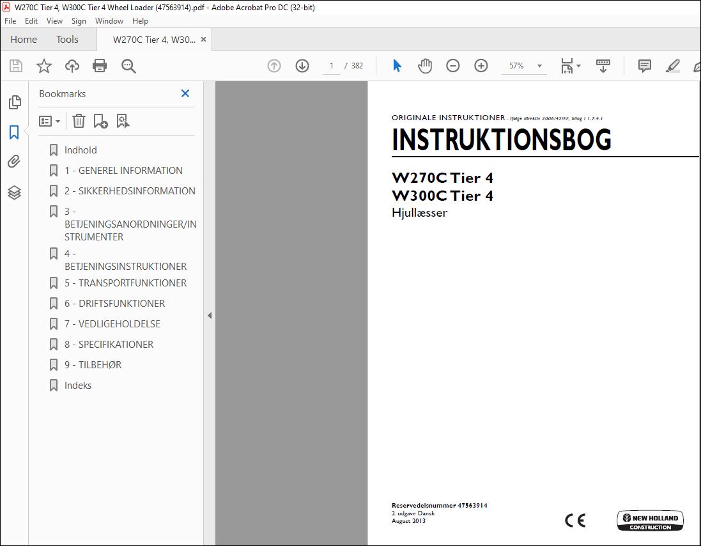701x546 pixels.
Task: Choose the Selection arrow tool
Action: (397, 66)
